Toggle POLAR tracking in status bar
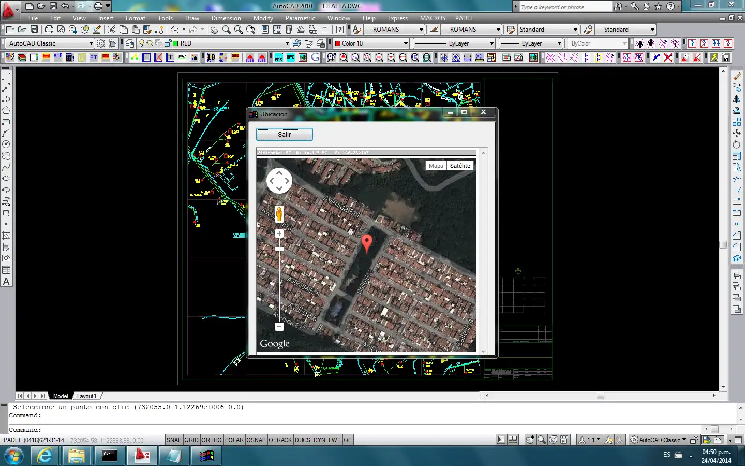745x466 pixels. [x=234, y=440]
